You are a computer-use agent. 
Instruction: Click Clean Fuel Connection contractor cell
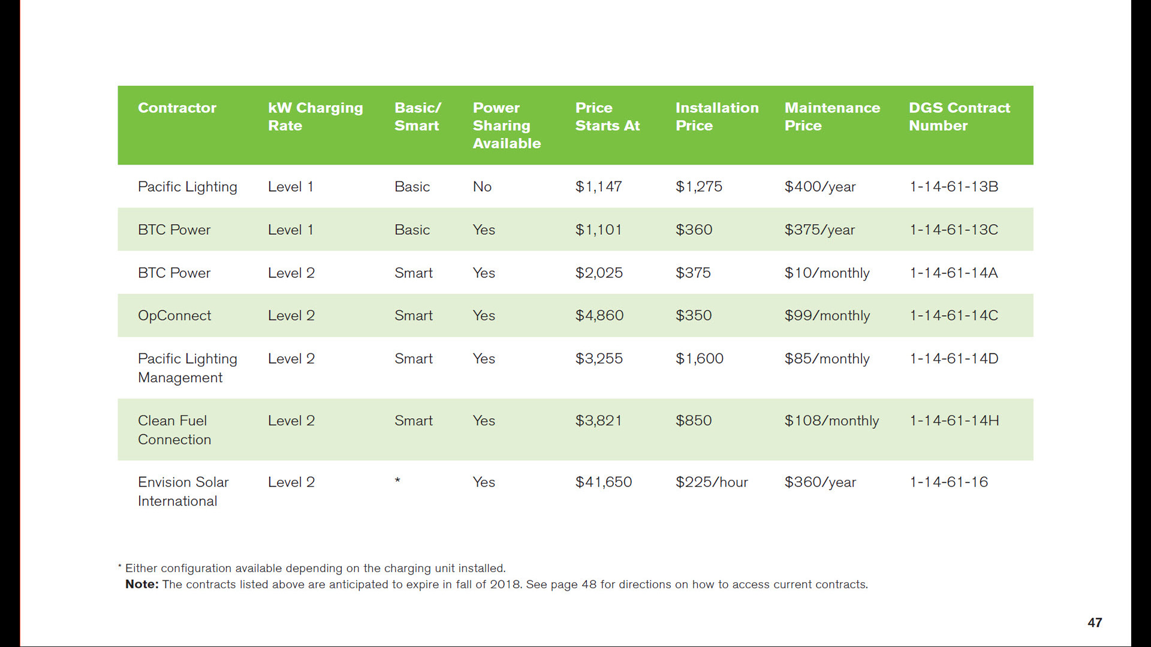tap(174, 430)
